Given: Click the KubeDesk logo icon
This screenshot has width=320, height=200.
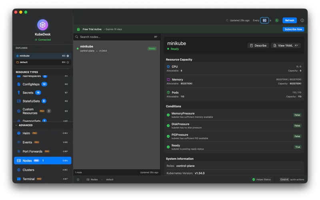Looking at the screenshot, I should (42, 25).
